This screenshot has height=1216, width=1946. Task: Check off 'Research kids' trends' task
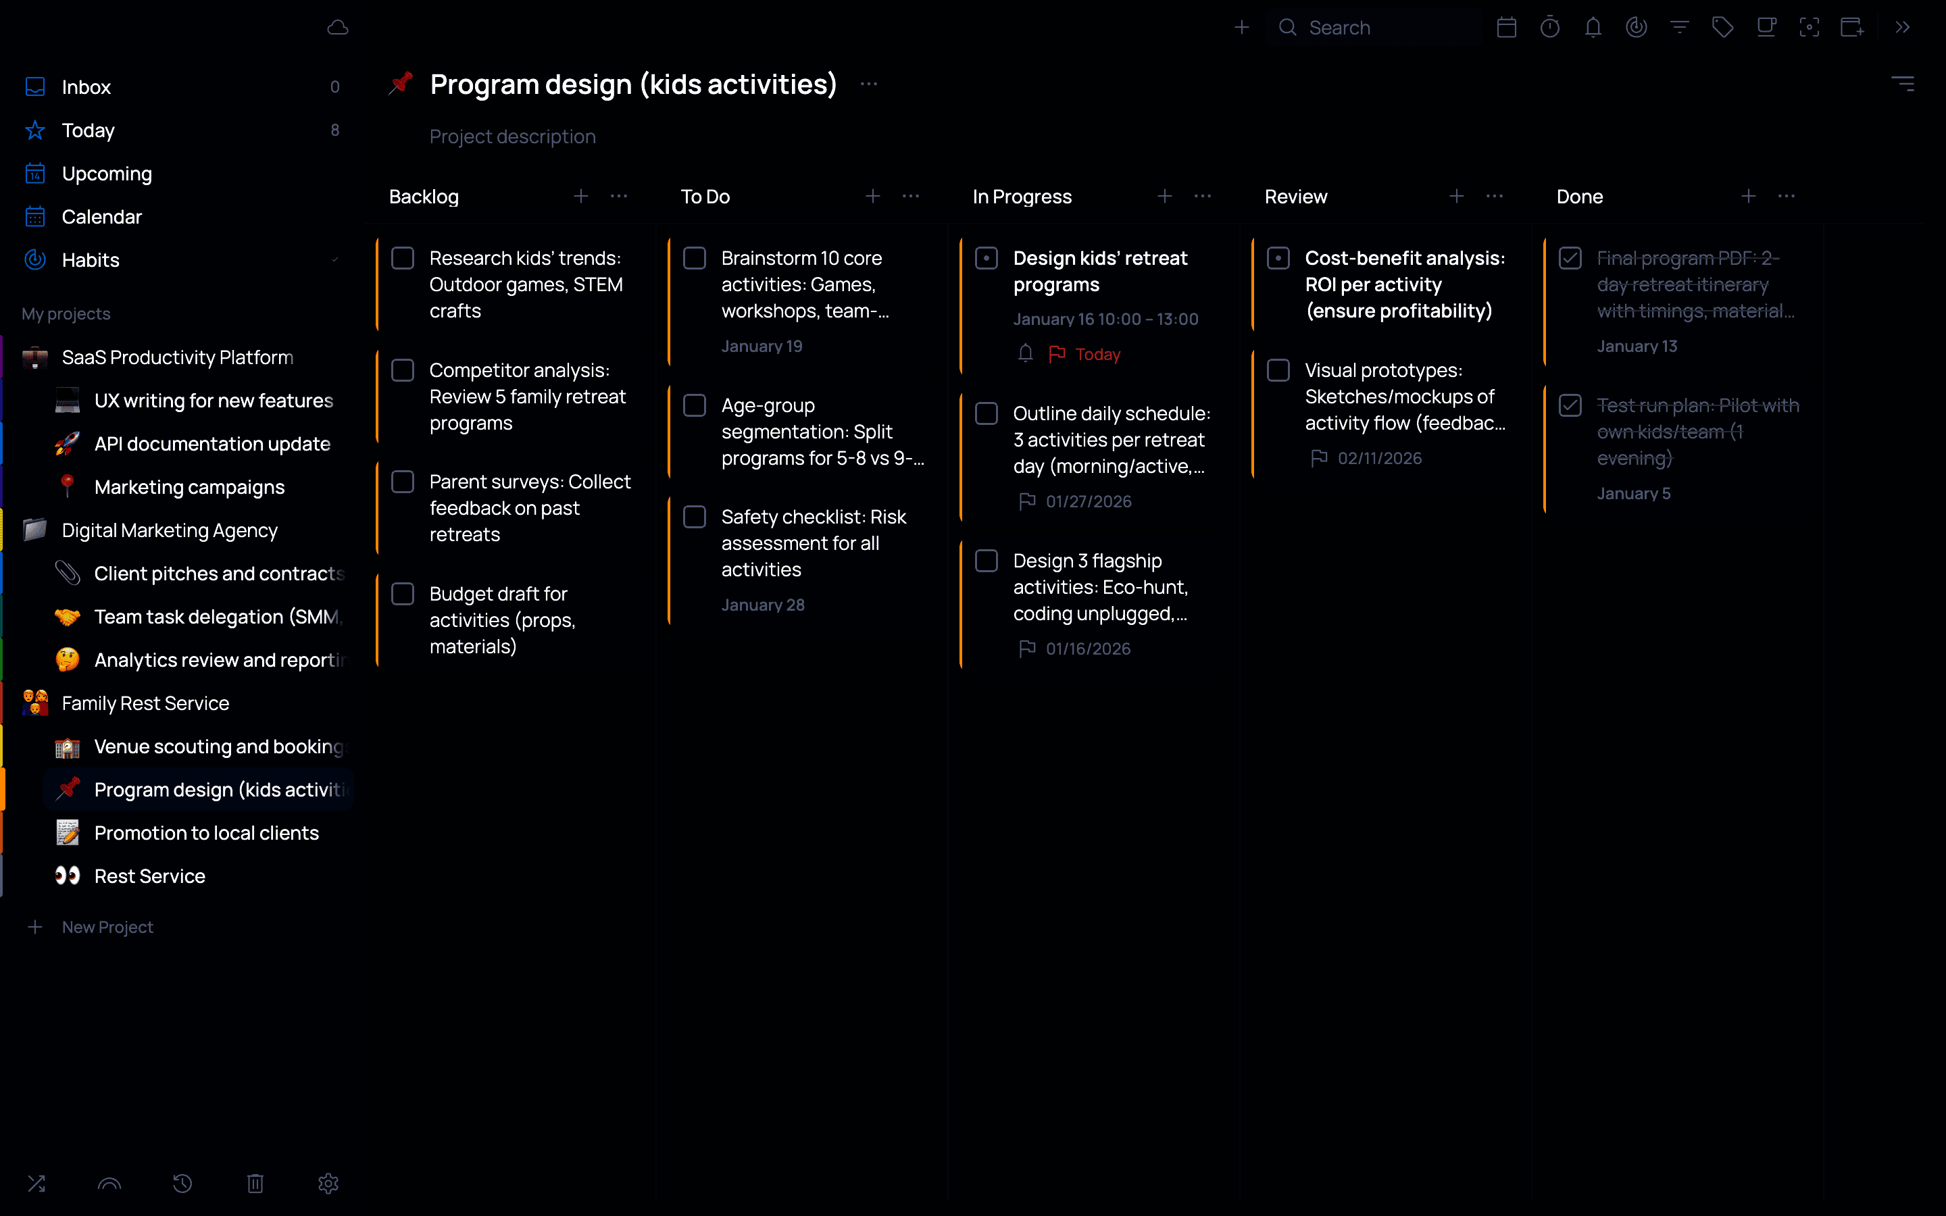[x=403, y=258]
